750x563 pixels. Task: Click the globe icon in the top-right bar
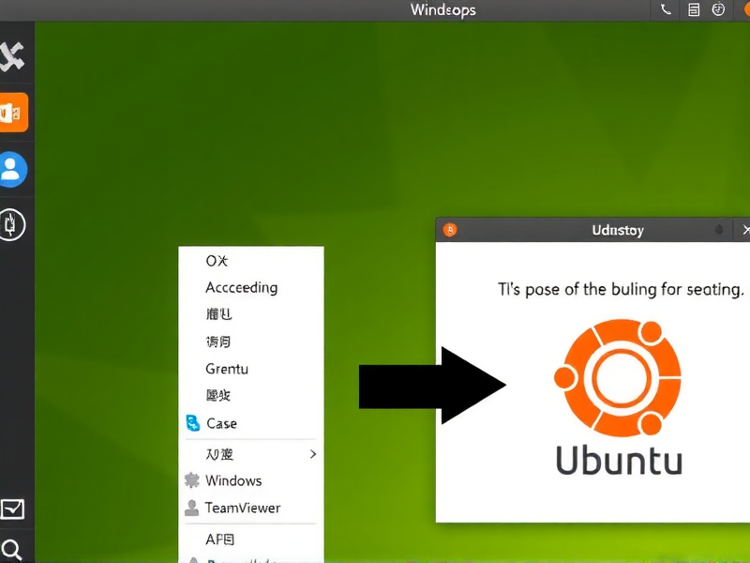(x=717, y=10)
